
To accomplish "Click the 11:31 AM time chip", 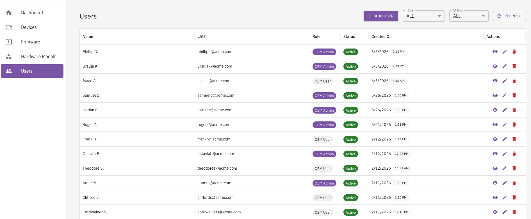I will tap(402, 168).
